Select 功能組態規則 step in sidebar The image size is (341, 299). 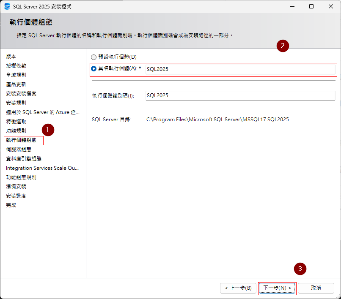[x=21, y=177]
